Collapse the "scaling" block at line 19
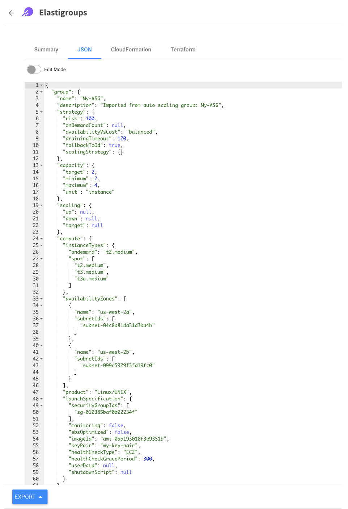This screenshot has width=348, height=509. [x=42, y=205]
